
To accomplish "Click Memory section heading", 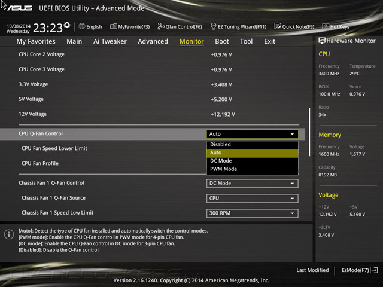I will click(330, 135).
